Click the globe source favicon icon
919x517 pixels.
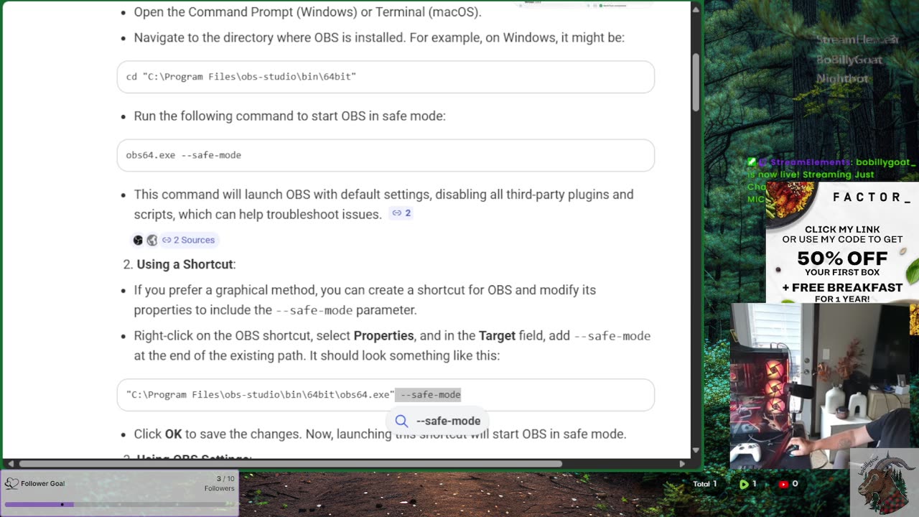pos(151,240)
